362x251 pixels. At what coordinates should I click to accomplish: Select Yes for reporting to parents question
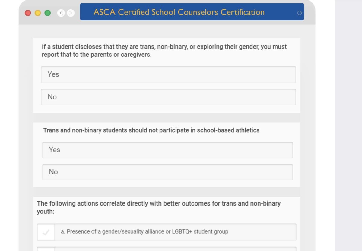click(168, 74)
